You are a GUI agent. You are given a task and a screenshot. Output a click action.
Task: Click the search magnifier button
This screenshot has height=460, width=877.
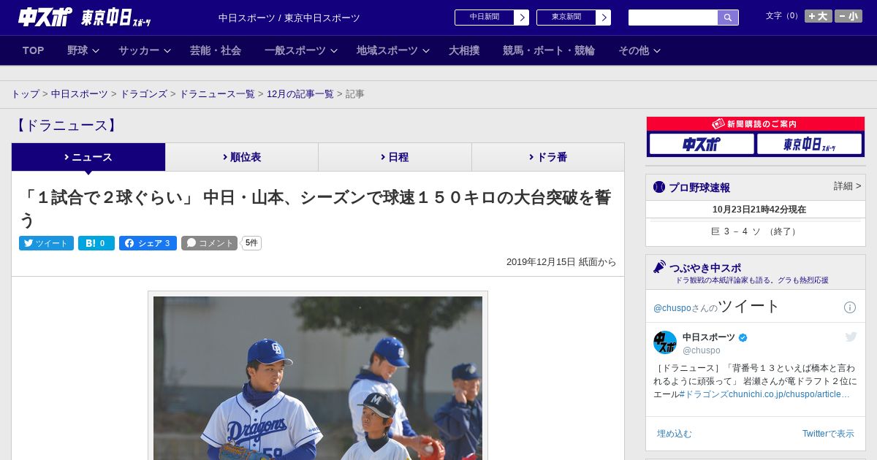[x=728, y=18]
